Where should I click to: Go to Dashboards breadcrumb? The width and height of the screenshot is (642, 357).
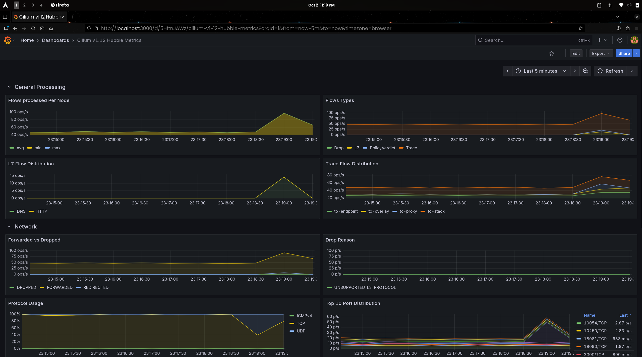pyautogui.click(x=55, y=40)
